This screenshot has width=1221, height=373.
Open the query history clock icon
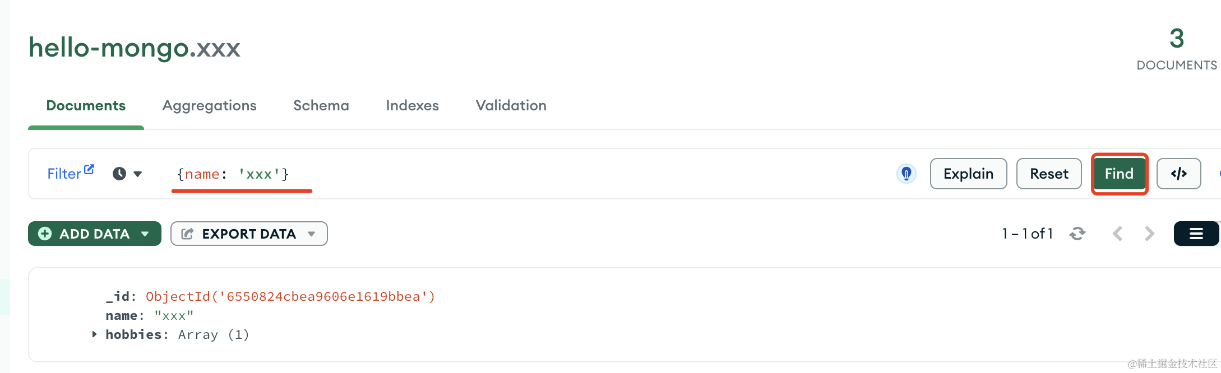[119, 174]
